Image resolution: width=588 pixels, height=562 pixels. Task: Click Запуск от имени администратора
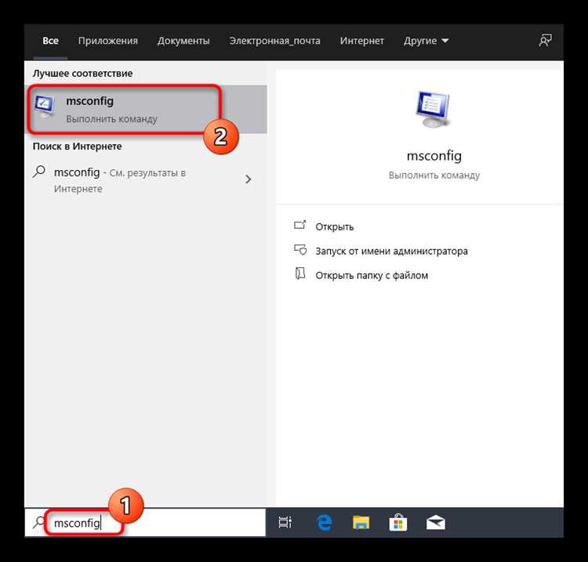391,251
